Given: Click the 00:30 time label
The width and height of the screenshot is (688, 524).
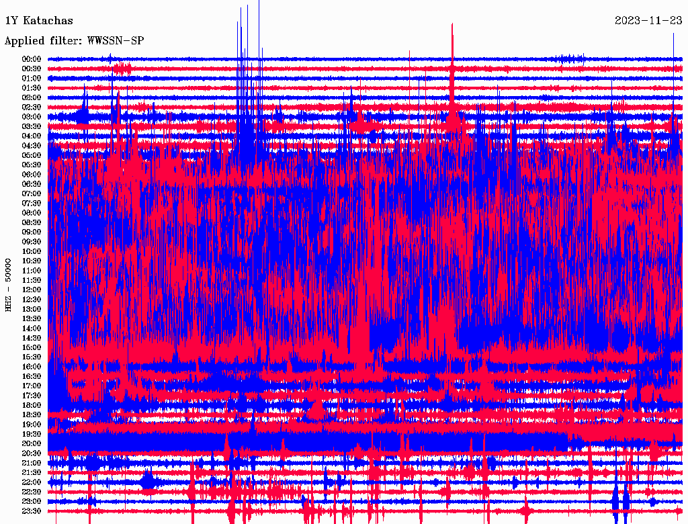Looking at the screenshot, I should (32, 69).
